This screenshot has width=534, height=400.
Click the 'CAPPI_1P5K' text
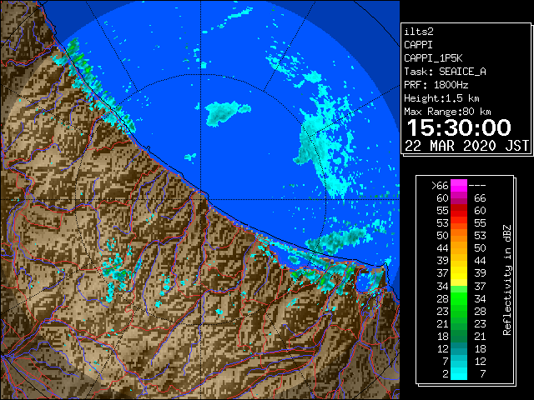[x=433, y=58]
